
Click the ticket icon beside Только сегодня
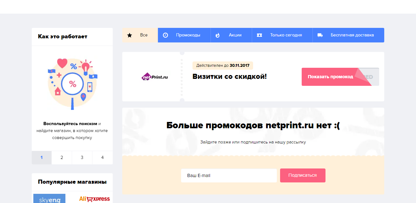click(x=259, y=35)
